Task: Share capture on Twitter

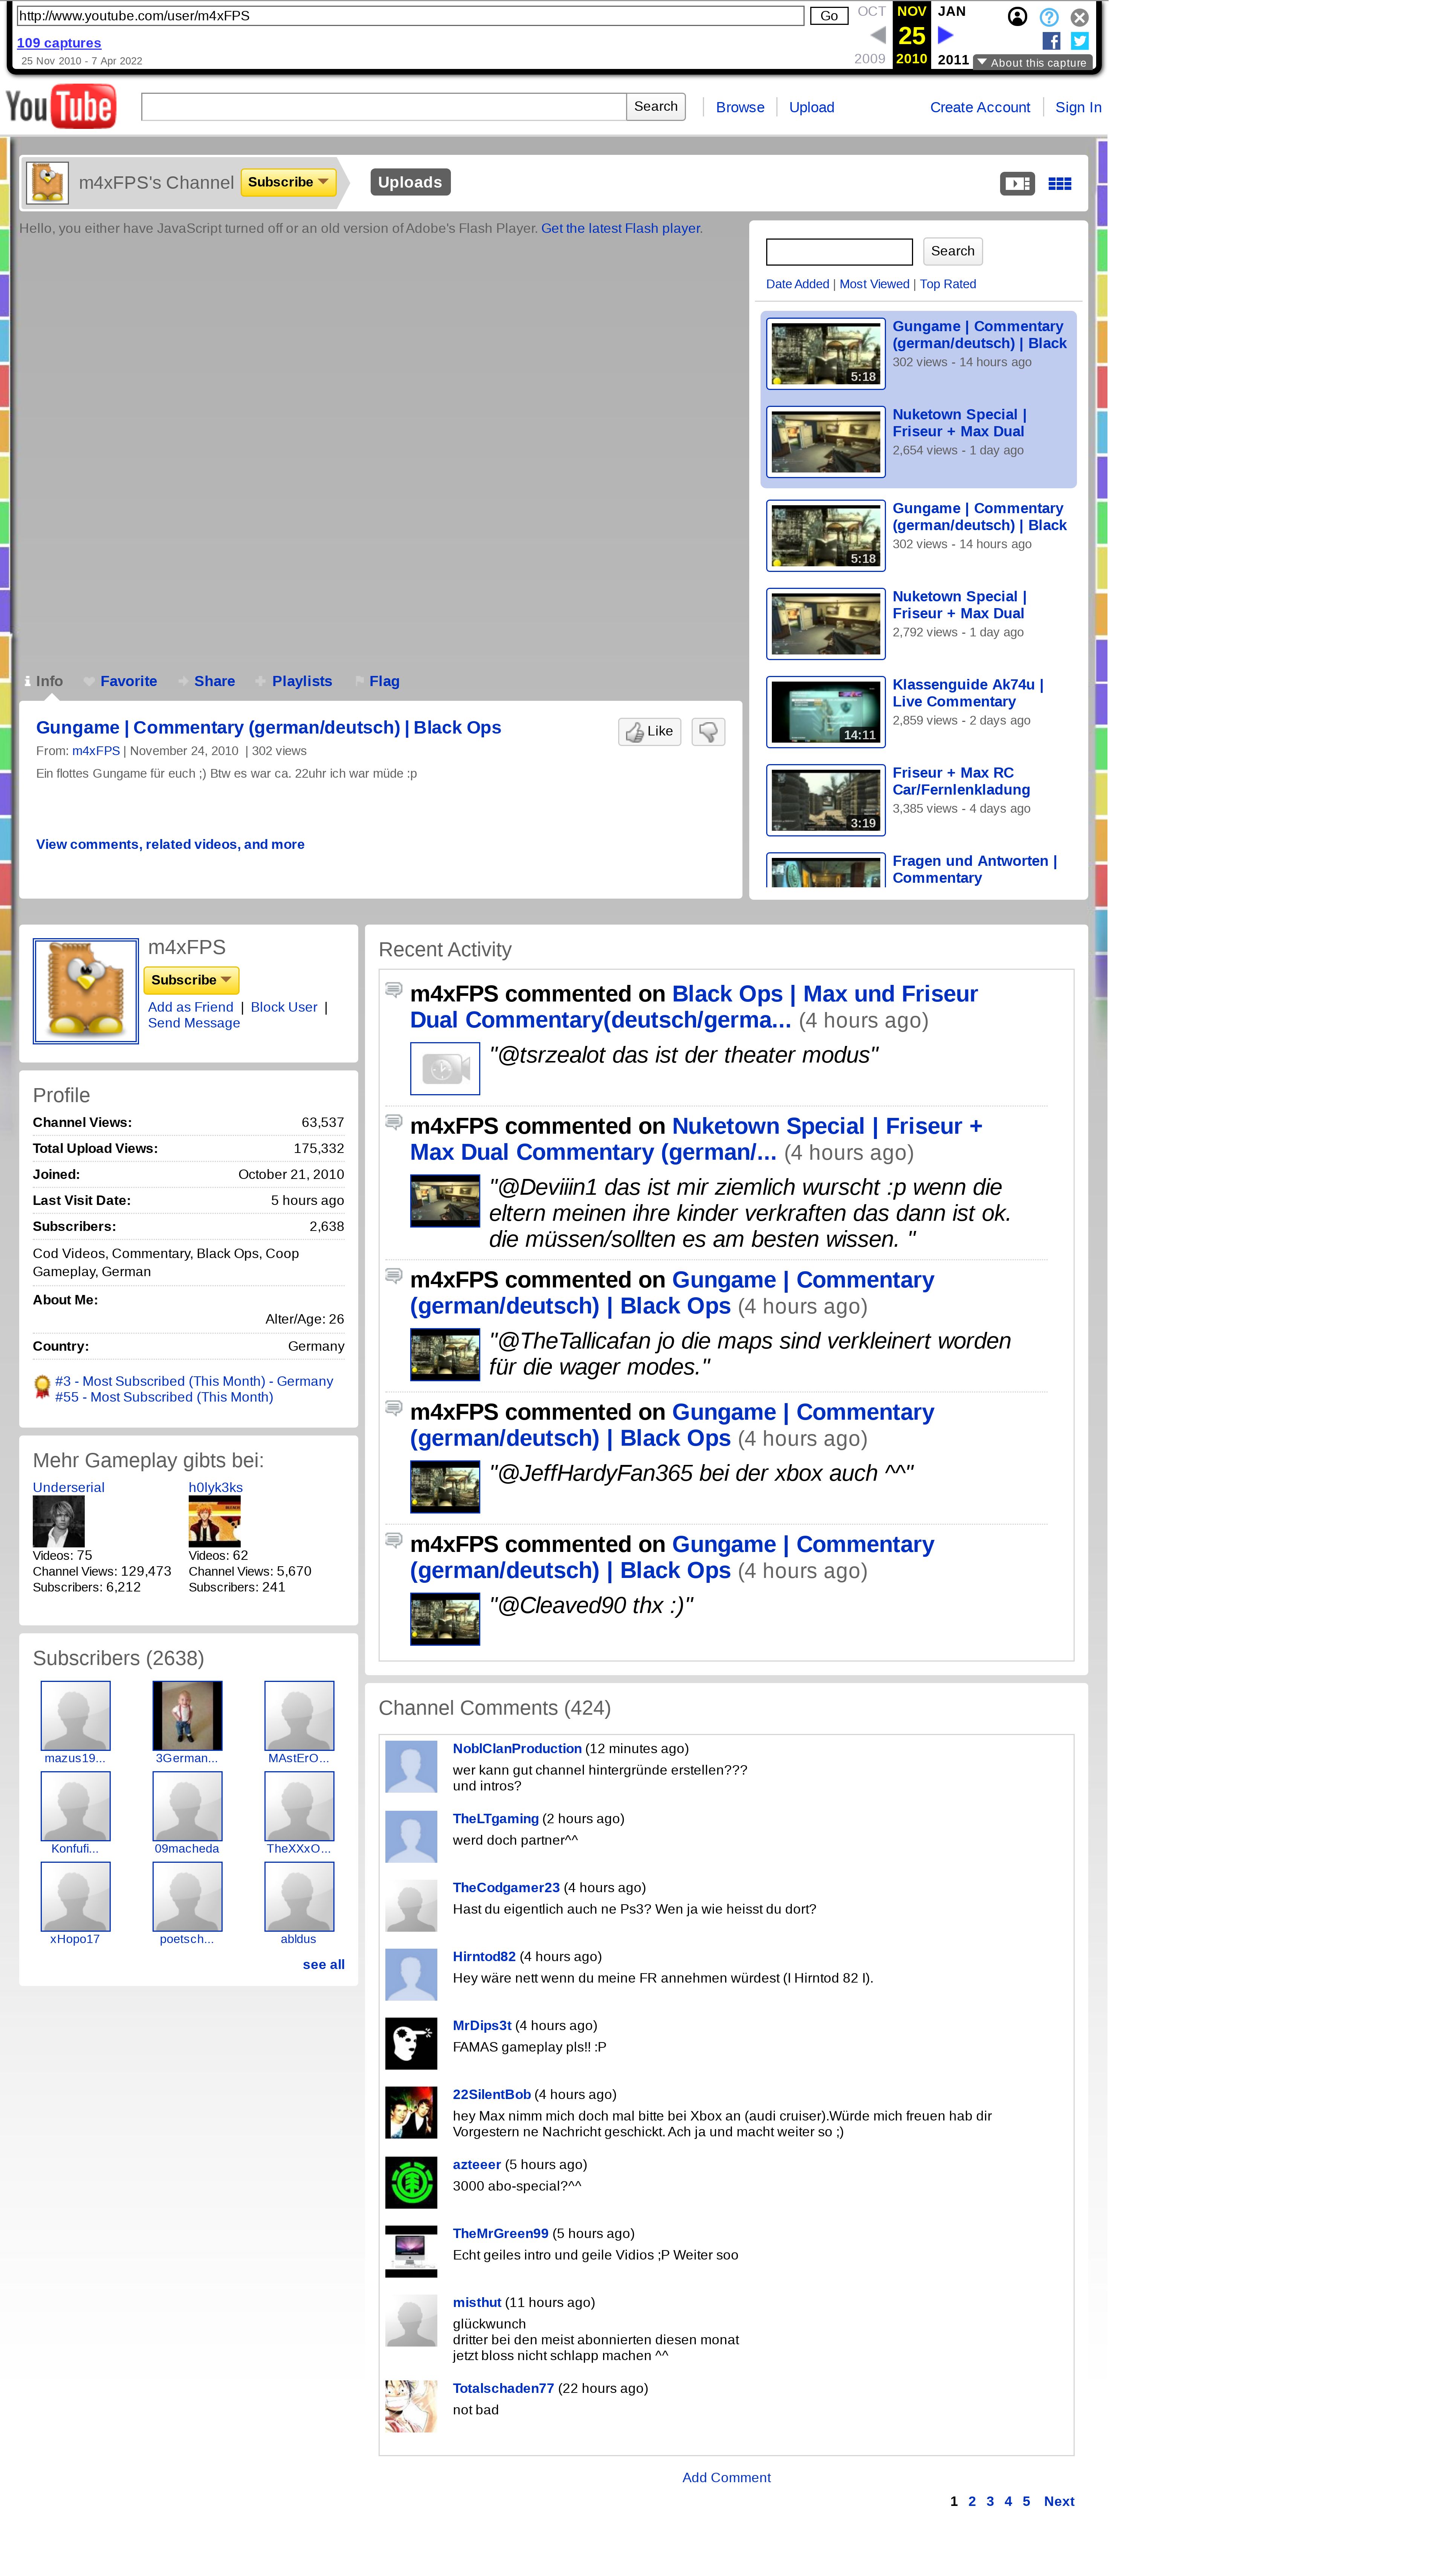Action: [x=1080, y=41]
